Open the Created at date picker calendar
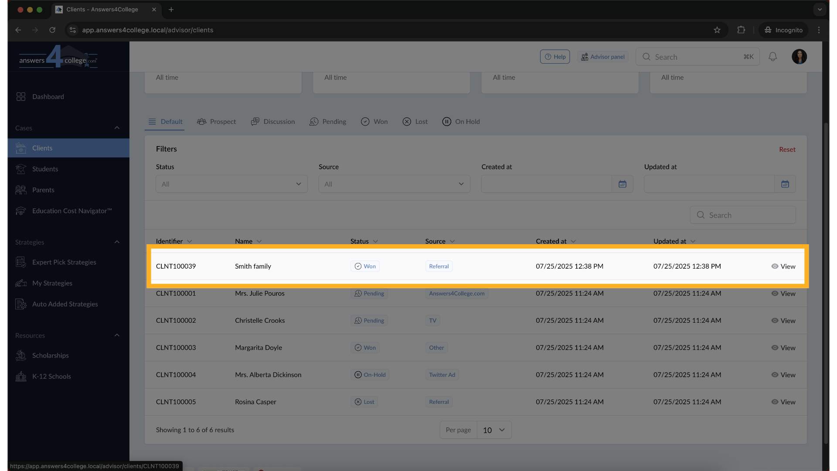This screenshot has height=471, width=837. point(623,184)
